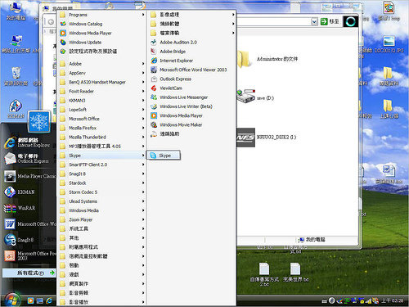Open the NFSUG2_DISK2 disc drive
Screen dimensions: 409x307
click(266, 138)
